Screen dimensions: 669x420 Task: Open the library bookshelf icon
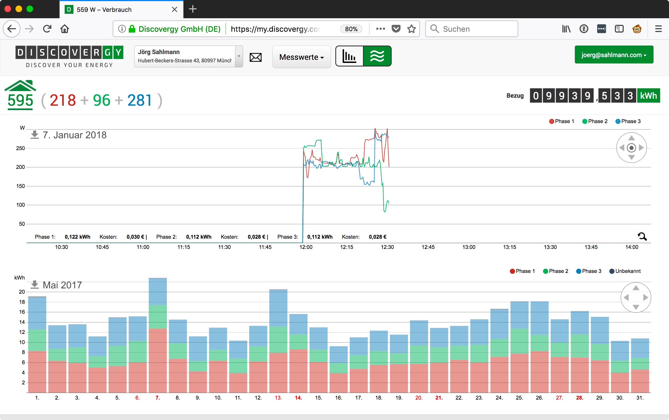click(x=566, y=29)
